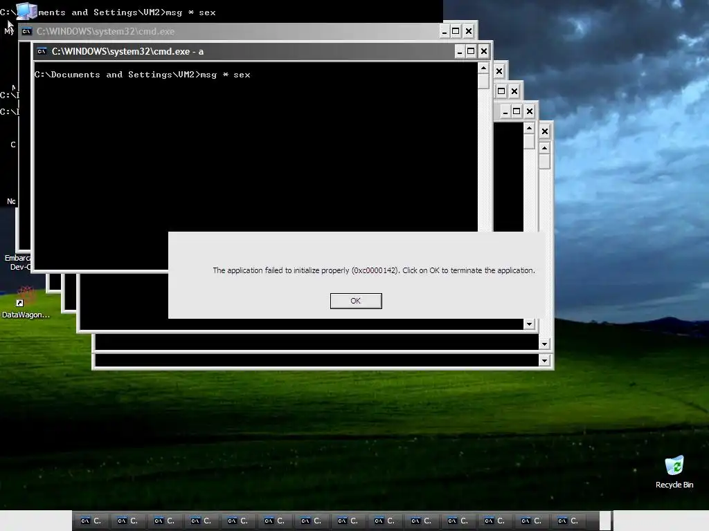Screen dimensions: 709x531
Task: Click scroll-up arrow in 'cmd.exe - a' window
Action: [x=483, y=68]
